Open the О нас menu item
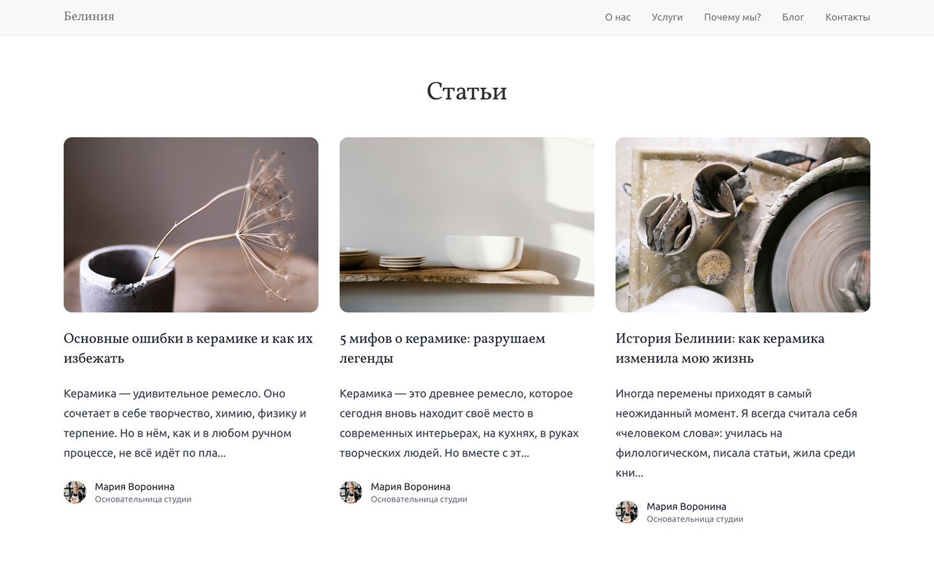Viewport: 934px width, 576px height. (x=617, y=17)
